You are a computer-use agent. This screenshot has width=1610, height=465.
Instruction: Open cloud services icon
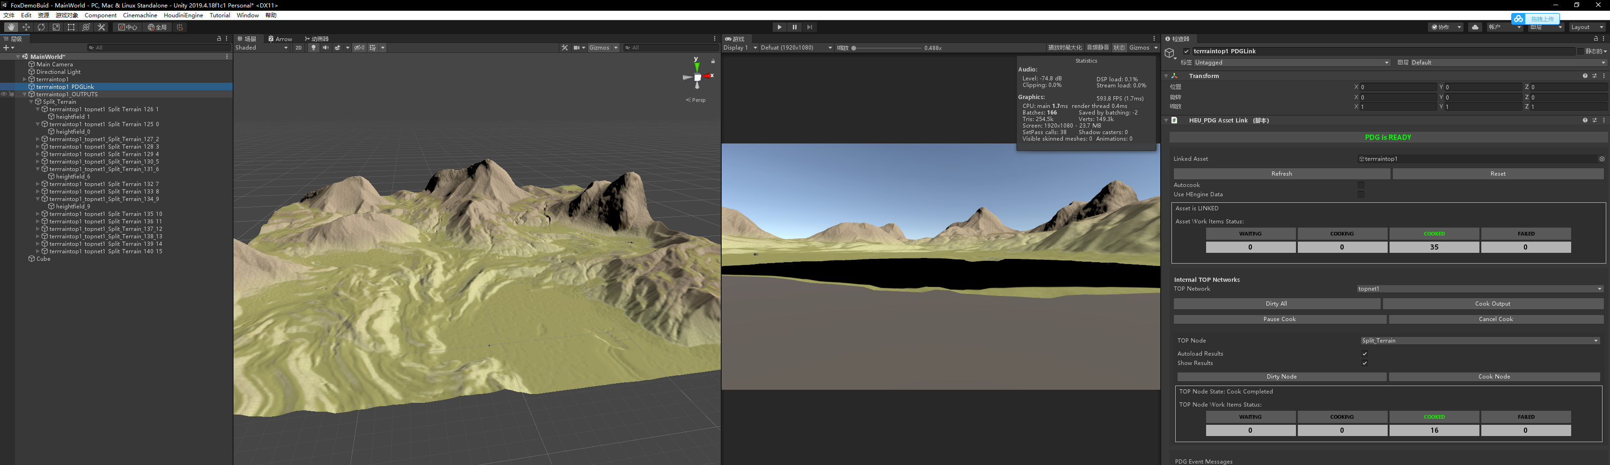click(x=1474, y=28)
